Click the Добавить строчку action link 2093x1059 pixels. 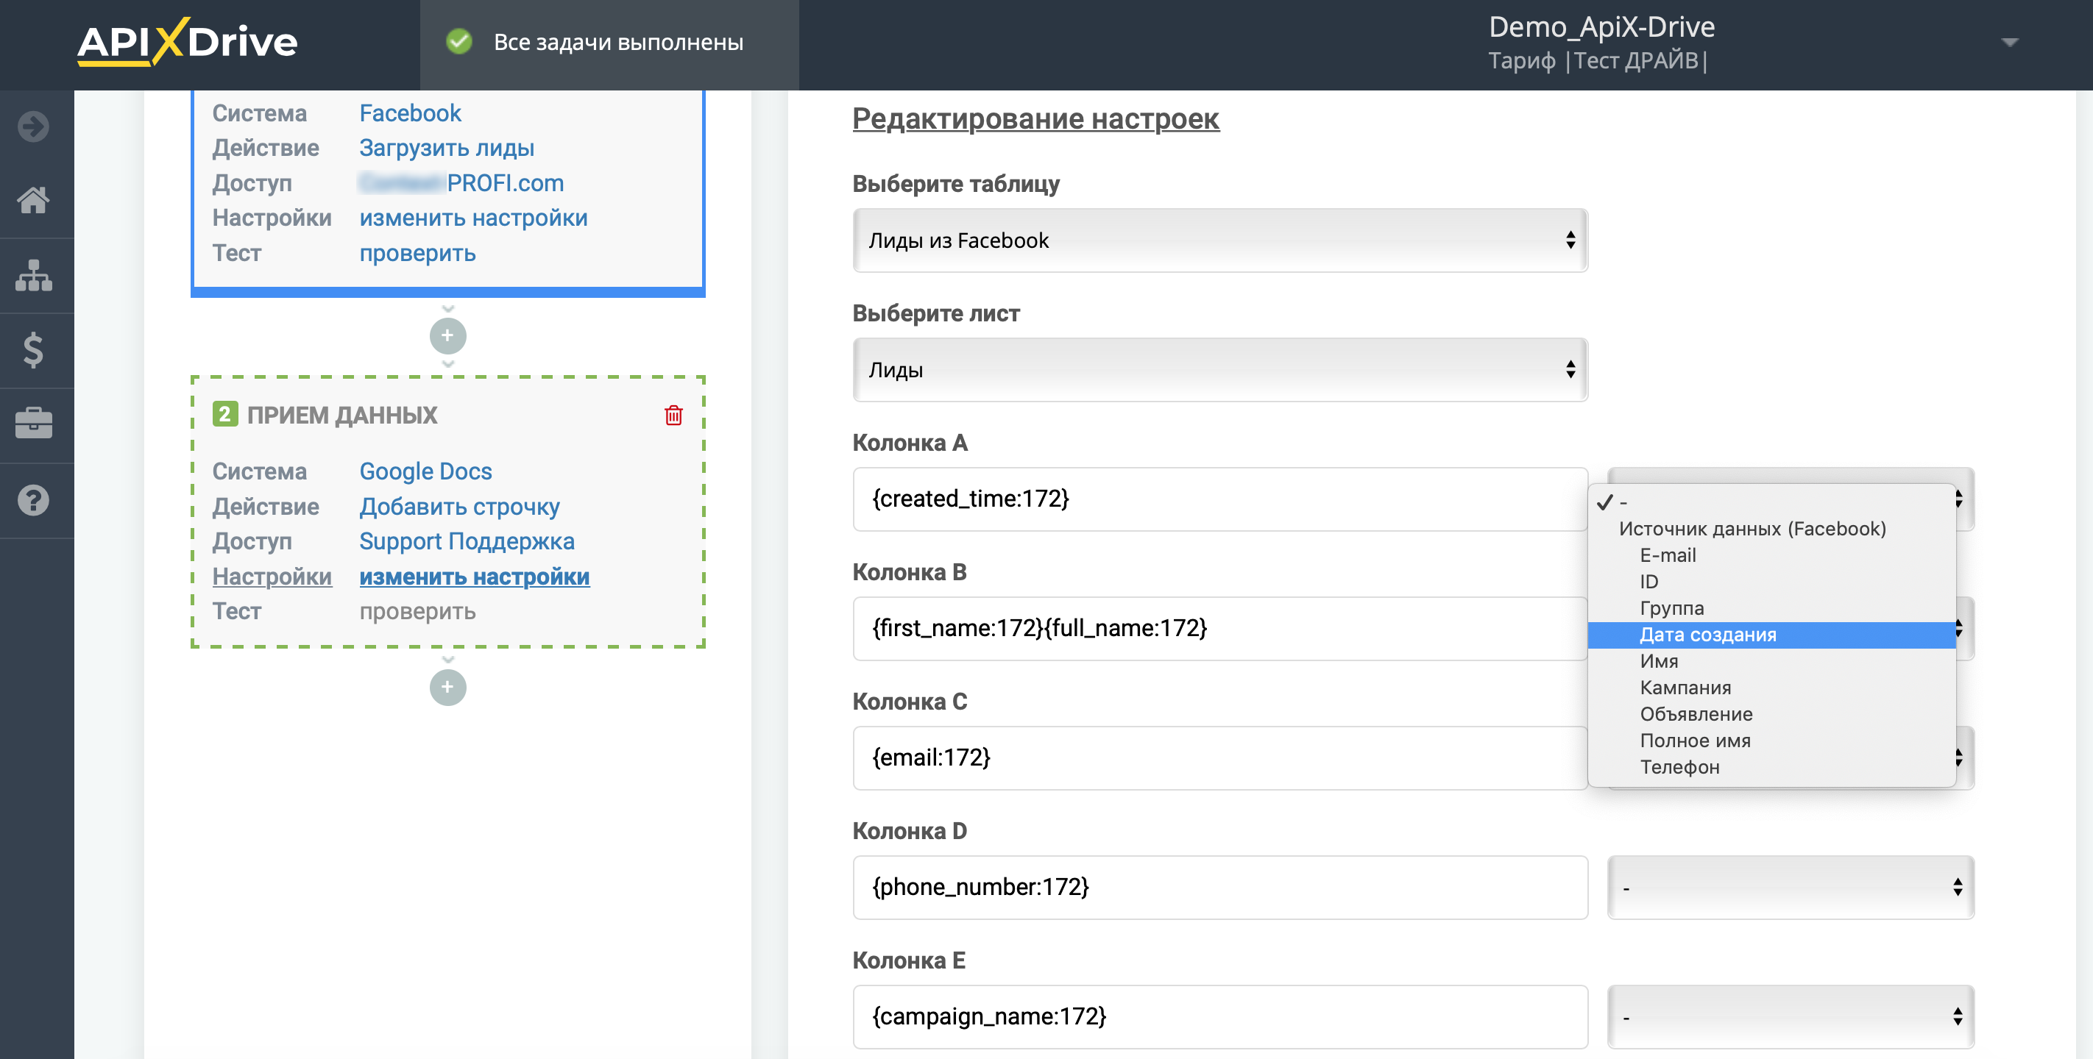459,507
